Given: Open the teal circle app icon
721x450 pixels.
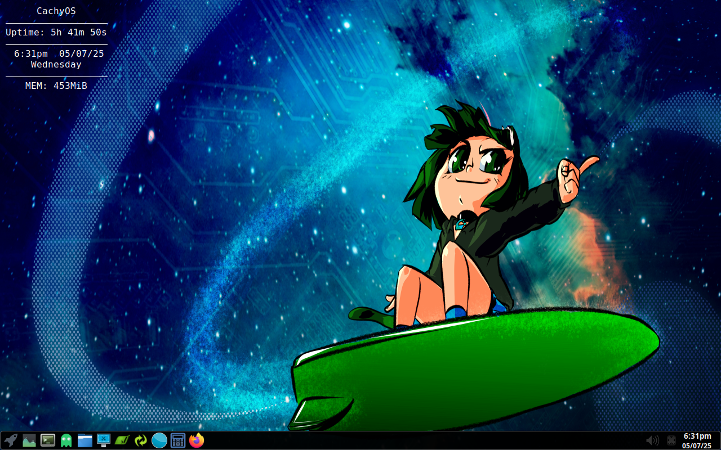Looking at the screenshot, I should point(159,440).
